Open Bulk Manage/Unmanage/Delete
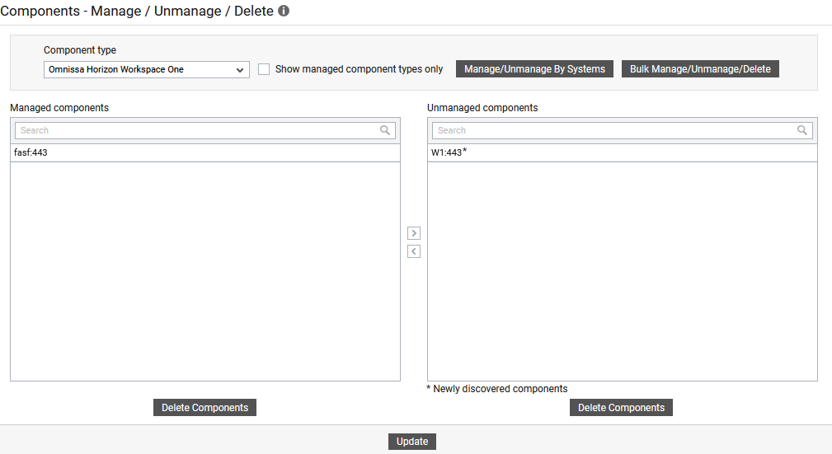Image resolution: width=832 pixels, height=454 pixels. click(700, 69)
